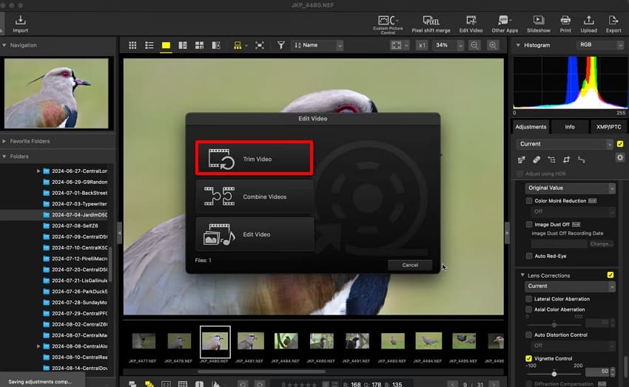Click the Combine Videos option
The width and height of the screenshot is (629, 387).
tap(255, 196)
